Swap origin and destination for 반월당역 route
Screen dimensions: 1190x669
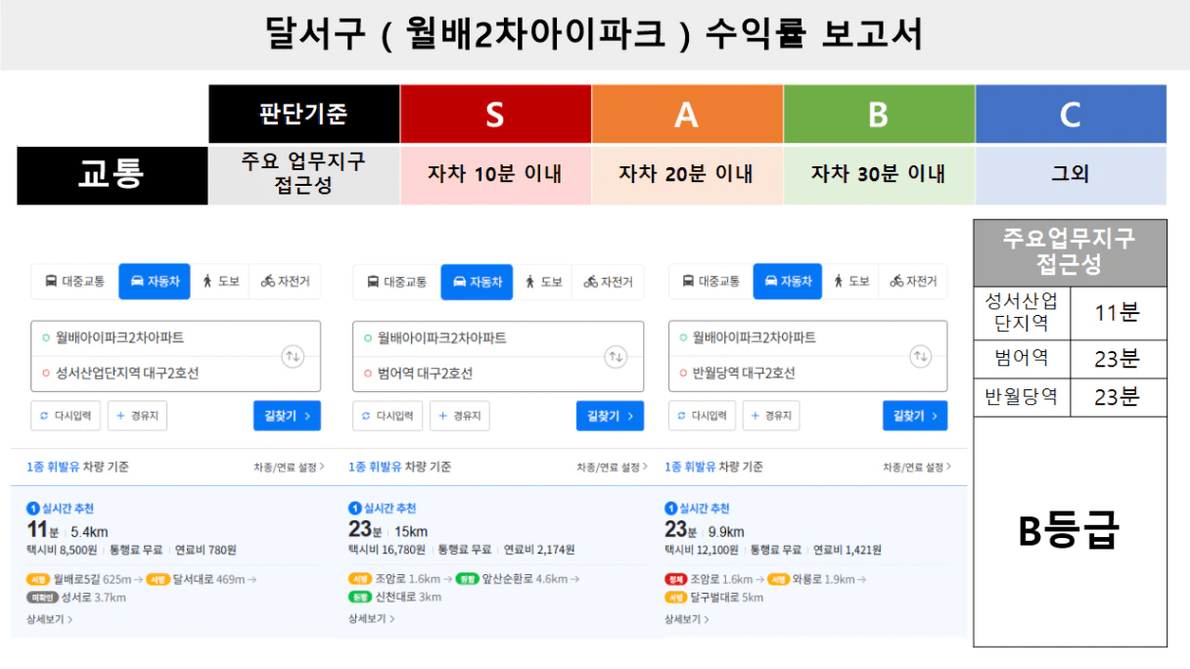[x=920, y=356]
